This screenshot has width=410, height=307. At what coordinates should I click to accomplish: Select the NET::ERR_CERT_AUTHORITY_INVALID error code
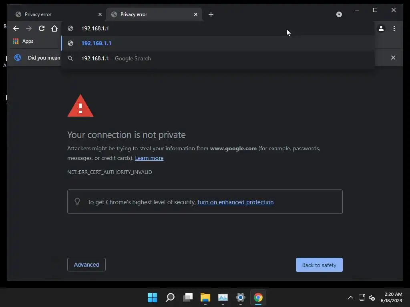tap(110, 172)
